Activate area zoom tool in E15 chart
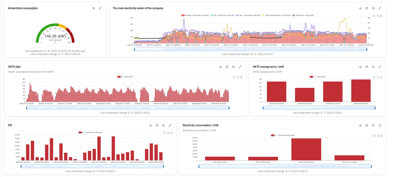This screenshot has height=177, width=393. pyautogui.click(x=168, y=133)
